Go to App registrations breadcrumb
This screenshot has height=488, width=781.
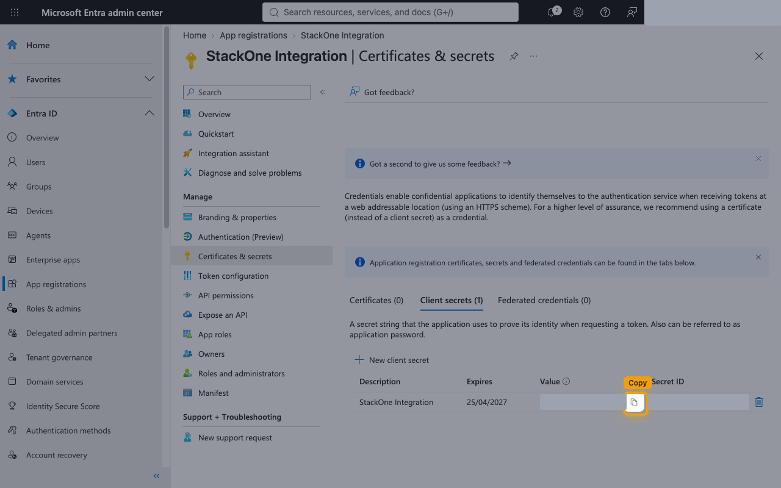point(253,35)
